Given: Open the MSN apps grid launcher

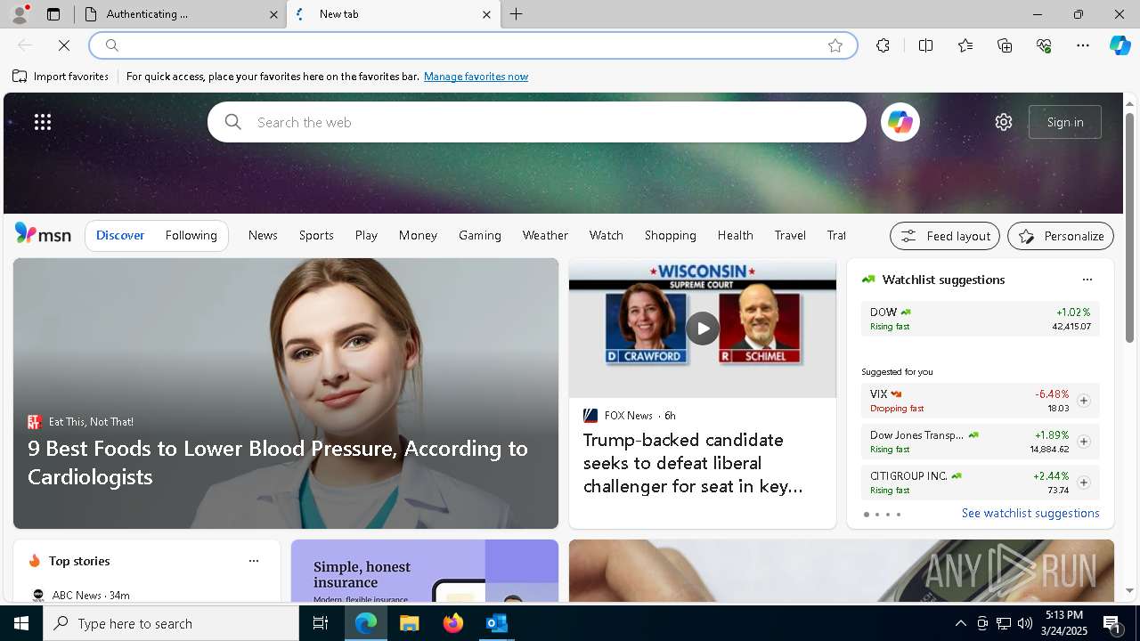Looking at the screenshot, I should (x=43, y=122).
